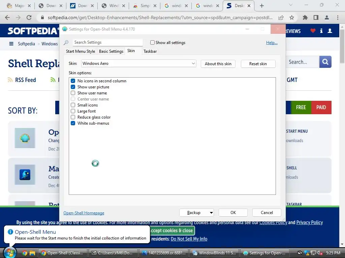Open WindowBlinds 11 taskbar button
The width and height of the screenshot is (345, 258).
(214, 253)
